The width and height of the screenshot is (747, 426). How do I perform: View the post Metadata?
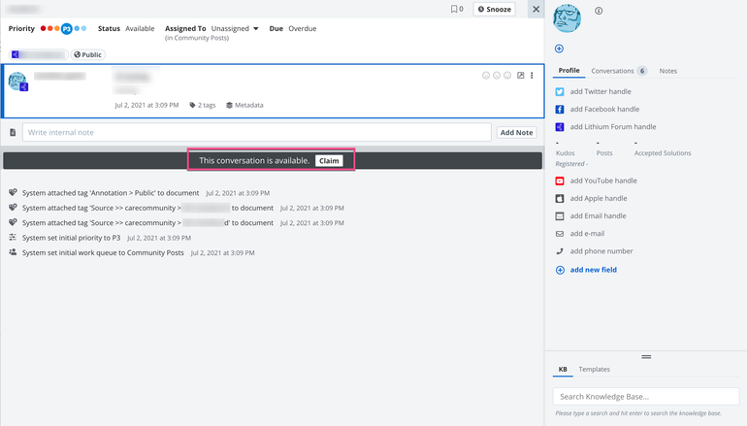point(244,106)
